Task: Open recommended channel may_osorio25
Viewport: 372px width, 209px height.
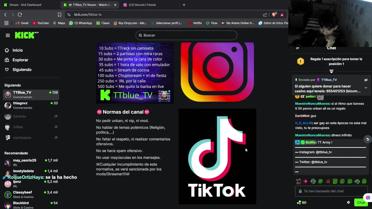Action: click(31, 162)
